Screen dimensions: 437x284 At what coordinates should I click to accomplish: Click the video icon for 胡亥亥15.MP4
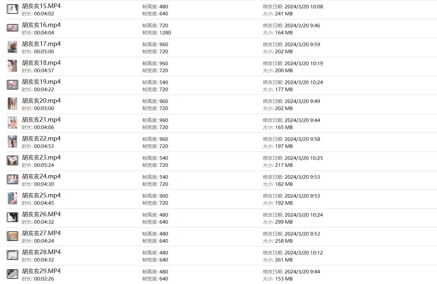click(x=13, y=9)
